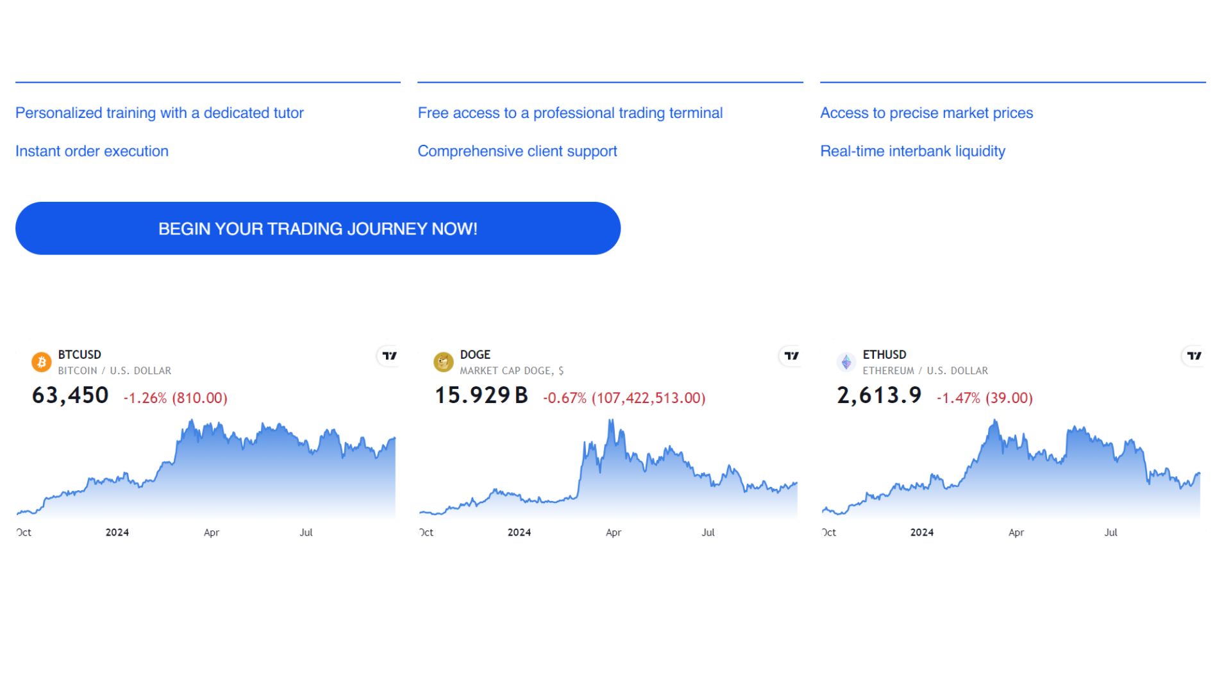Screen dimensions: 1231x692
Task: Select 'Instant order execution' text
Action: pyautogui.click(x=92, y=151)
